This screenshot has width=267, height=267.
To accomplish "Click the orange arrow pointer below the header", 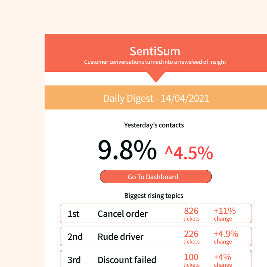I will pos(156,77).
